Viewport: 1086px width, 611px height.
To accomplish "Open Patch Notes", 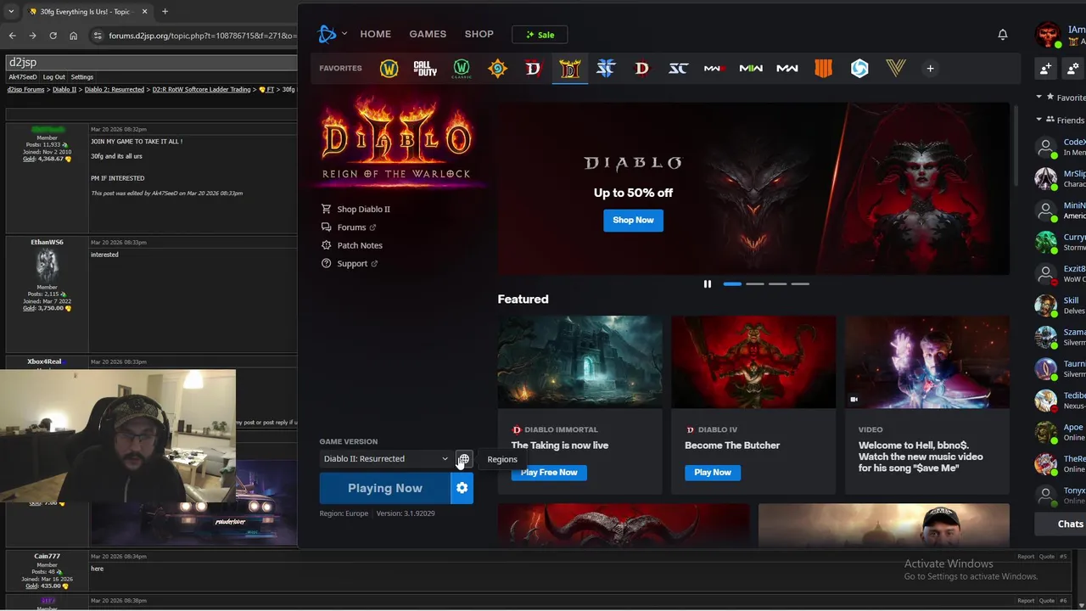I will point(352,245).
